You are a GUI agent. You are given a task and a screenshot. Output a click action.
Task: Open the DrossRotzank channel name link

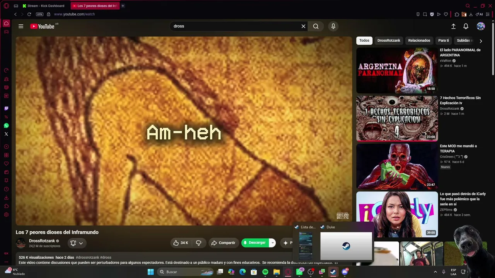pos(42,241)
